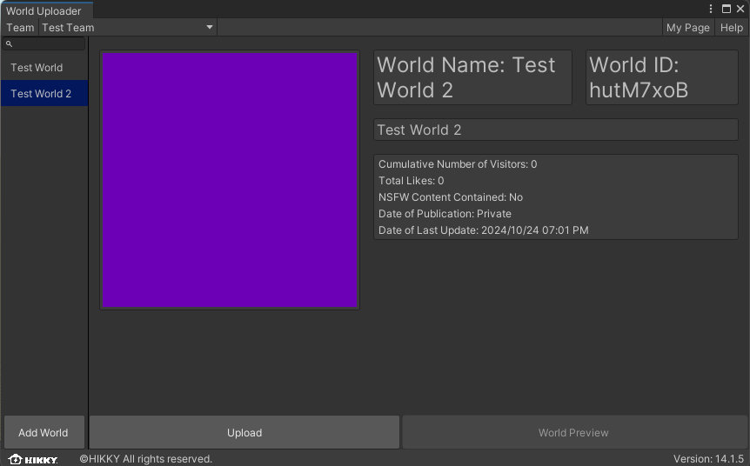The width and height of the screenshot is (750, 466).
Task: Maximize the World Uploader window
Action: pyautogui.click(x=727, y=9)
